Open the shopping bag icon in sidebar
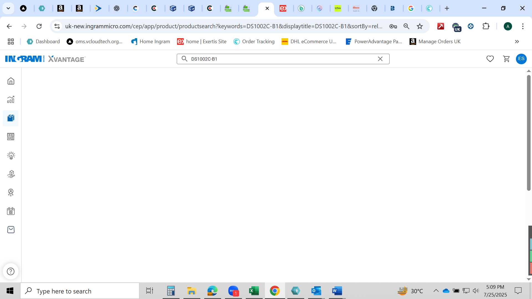 pos(11,230)
